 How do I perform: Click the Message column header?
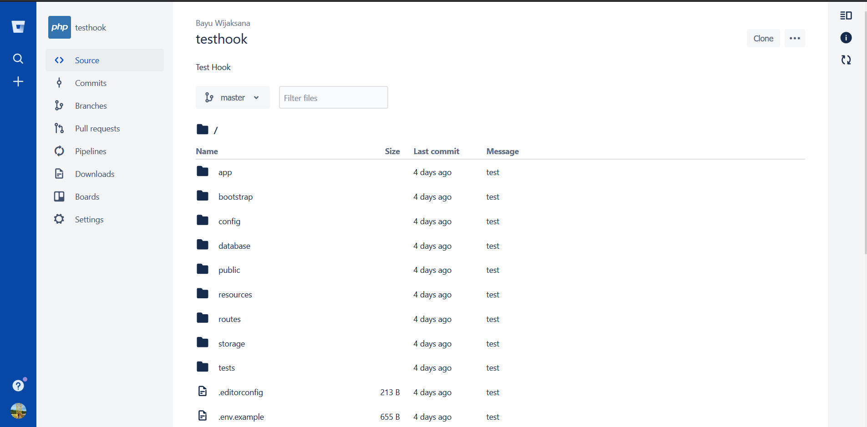502,151
